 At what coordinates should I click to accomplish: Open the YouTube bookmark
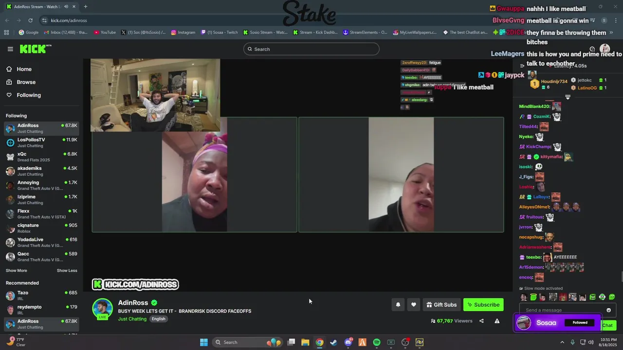(x=105, y=33)
